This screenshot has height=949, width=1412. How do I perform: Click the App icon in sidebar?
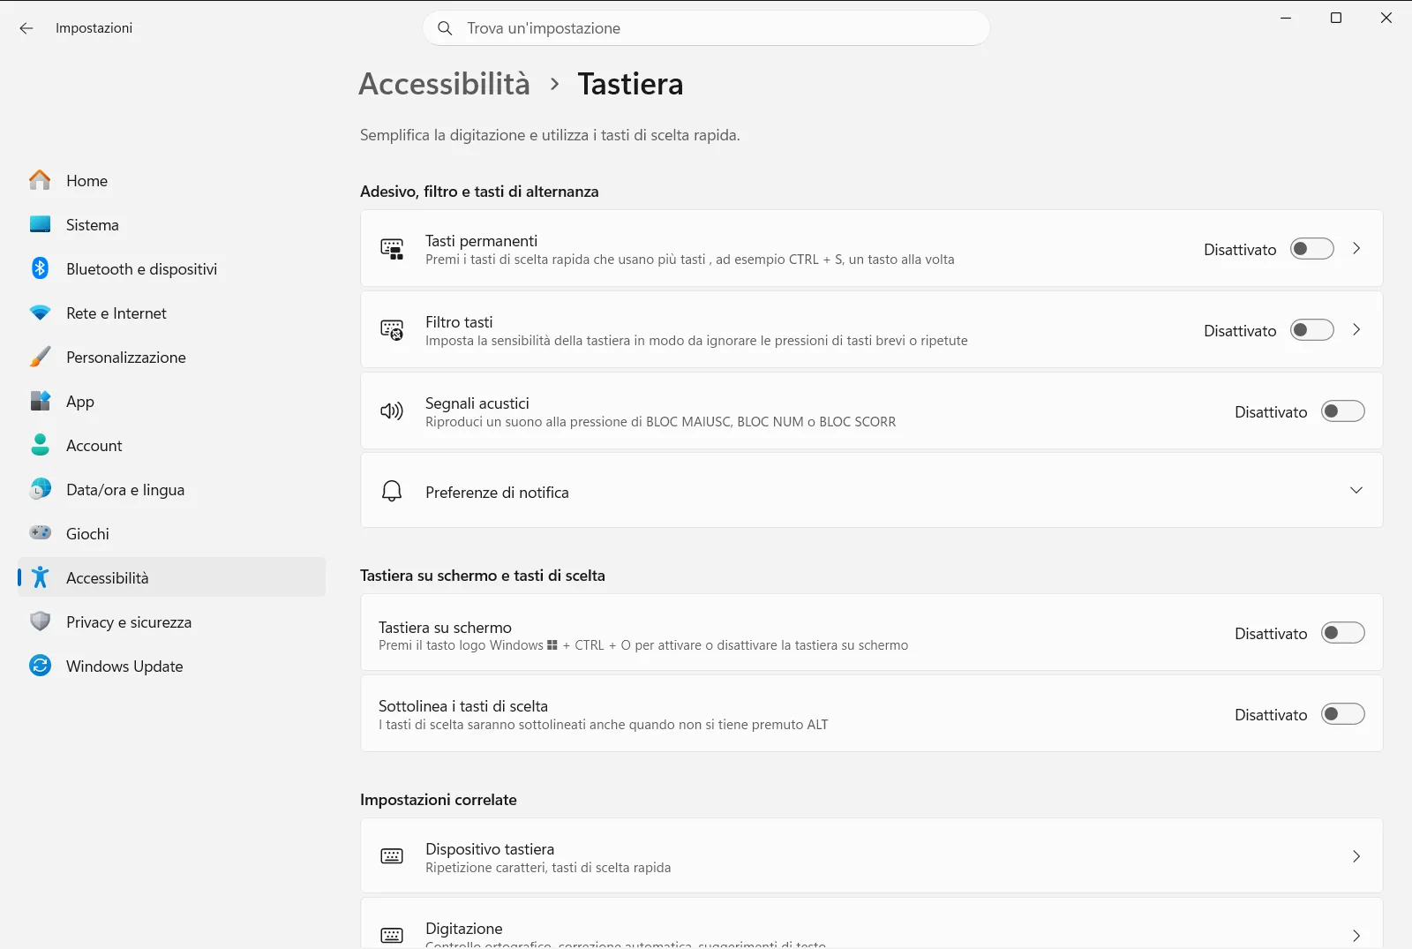pyautogui.click(x=40, y=401)
